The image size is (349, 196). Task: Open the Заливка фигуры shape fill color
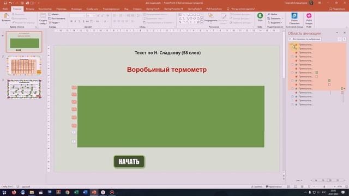point(240,14)
